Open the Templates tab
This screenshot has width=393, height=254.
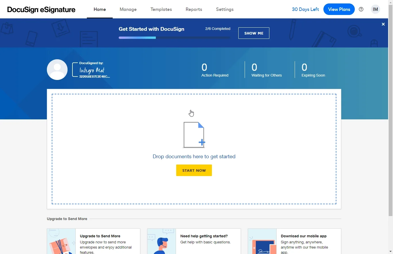coord(161,9)
